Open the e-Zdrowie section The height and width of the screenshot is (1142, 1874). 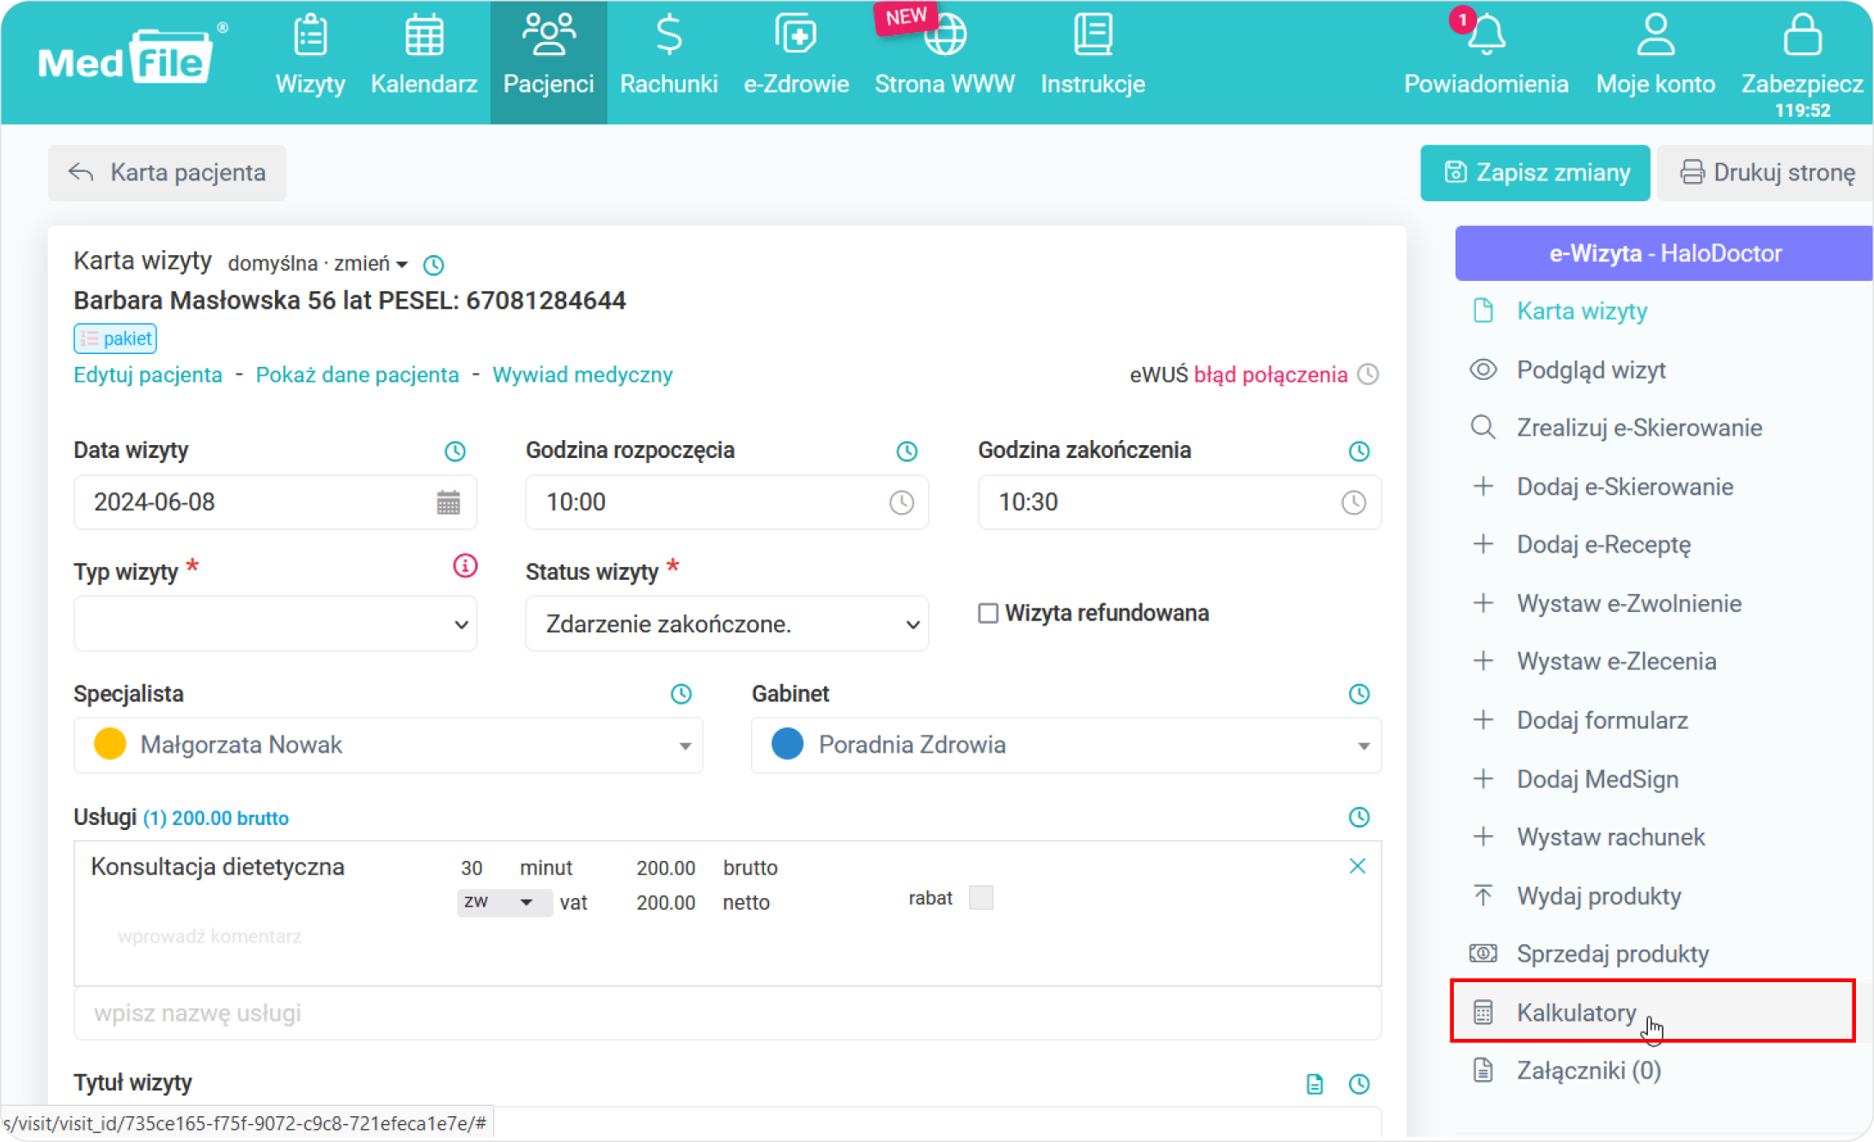pos(796,57)
